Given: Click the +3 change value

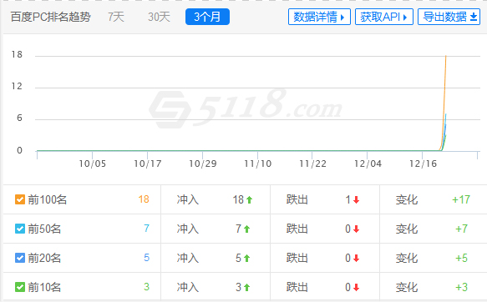Looking at the screenshot, I should [x=462, y=287].
